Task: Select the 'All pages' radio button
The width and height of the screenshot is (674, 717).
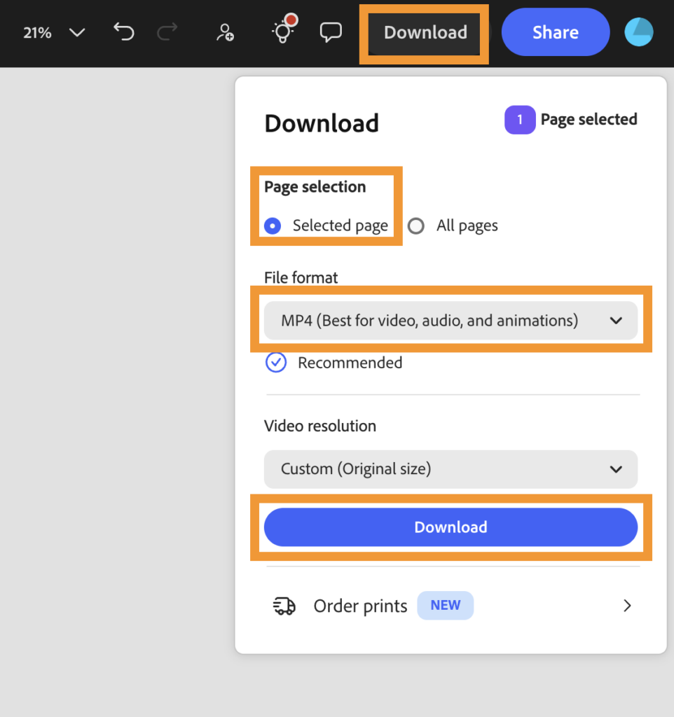Action: point(416,226)
